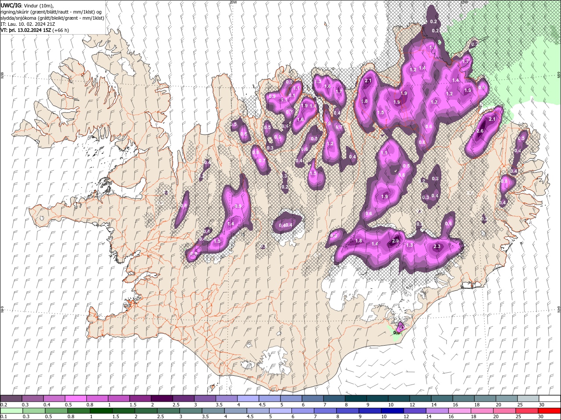Pick the lavender 14–16 bottom-row legend swatch
561x420 pixels.
tap(437, 411)
